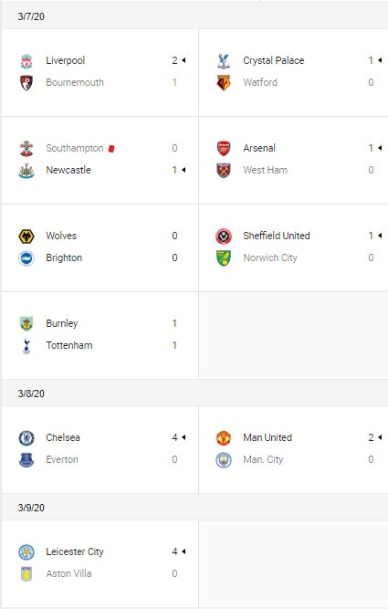Click the Crystal Palace club crest

pyautogui.click(x=224, y=61)
